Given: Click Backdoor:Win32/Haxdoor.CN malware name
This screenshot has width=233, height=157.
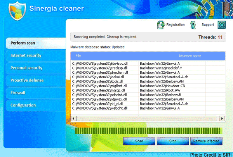Looking at the screenshot, I should pos(163,86).
